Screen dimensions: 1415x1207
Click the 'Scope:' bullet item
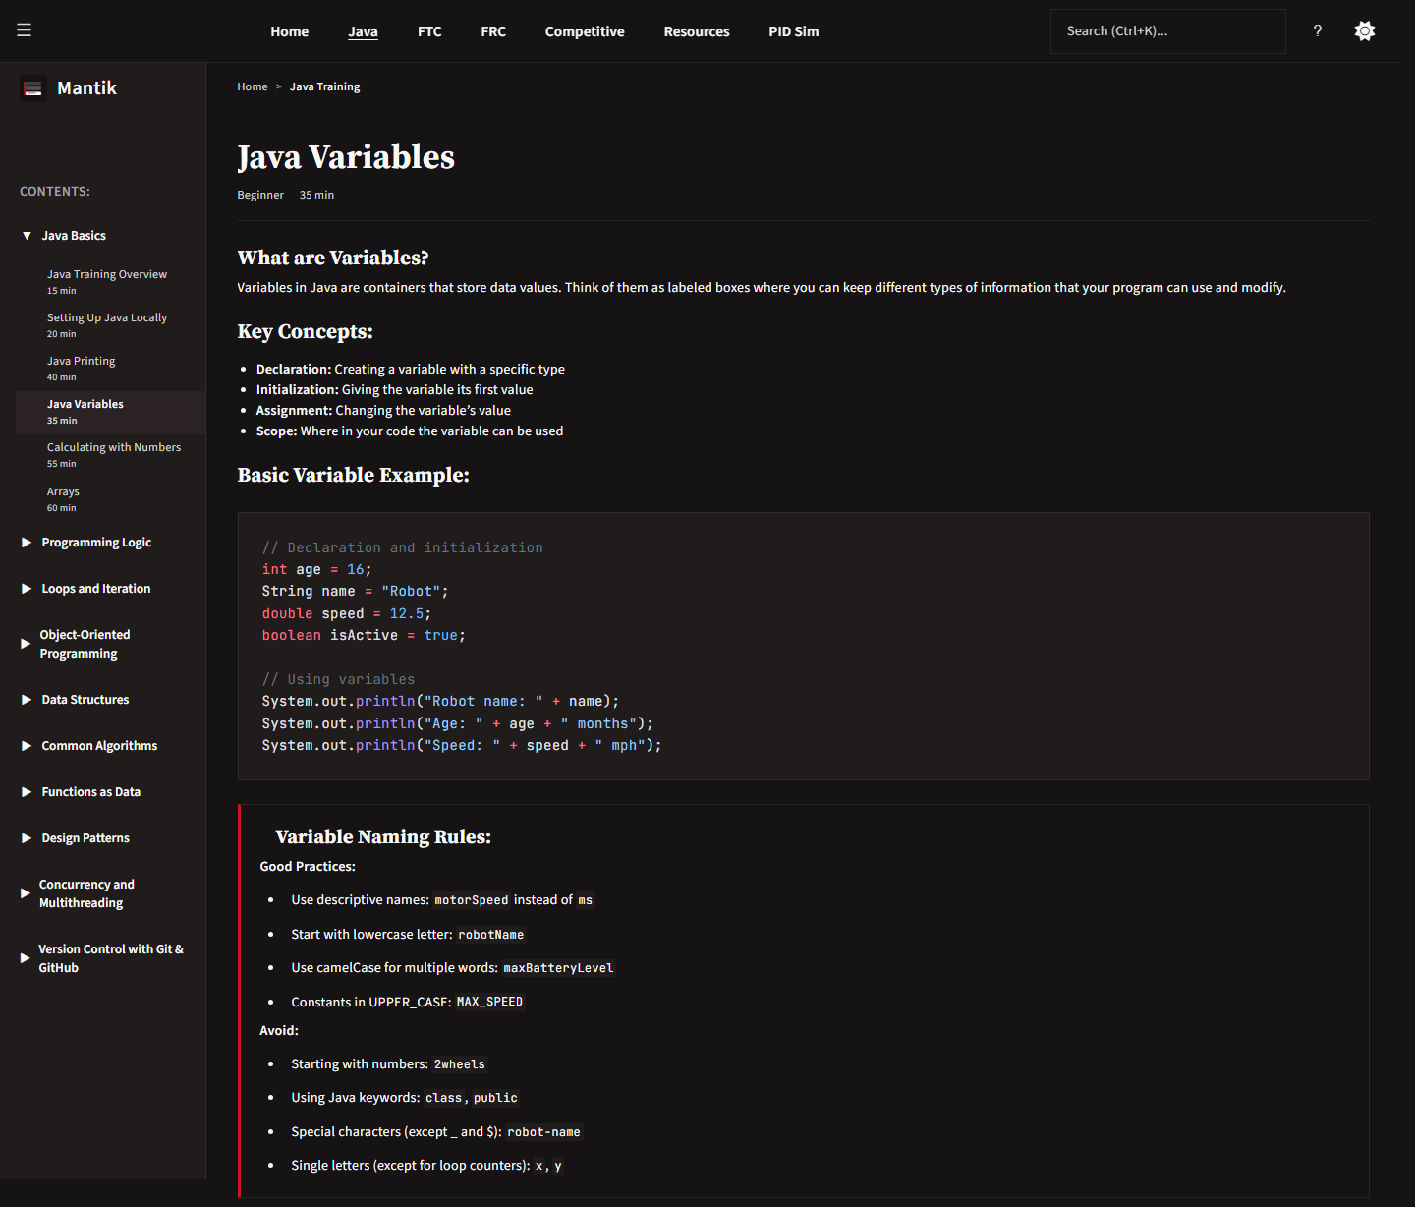point(410,431)
